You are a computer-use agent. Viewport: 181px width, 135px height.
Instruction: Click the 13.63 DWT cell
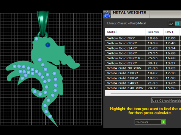click(x=172, y=68)
